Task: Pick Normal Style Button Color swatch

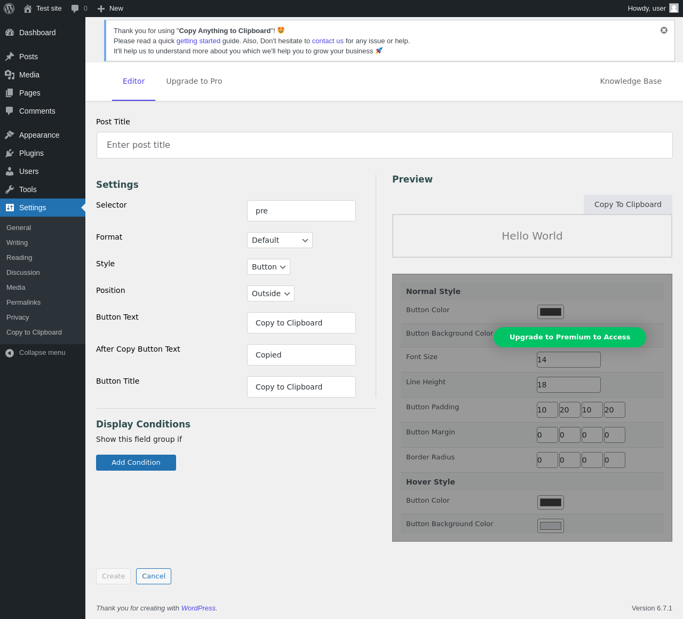Action: (x=551, y=312)
